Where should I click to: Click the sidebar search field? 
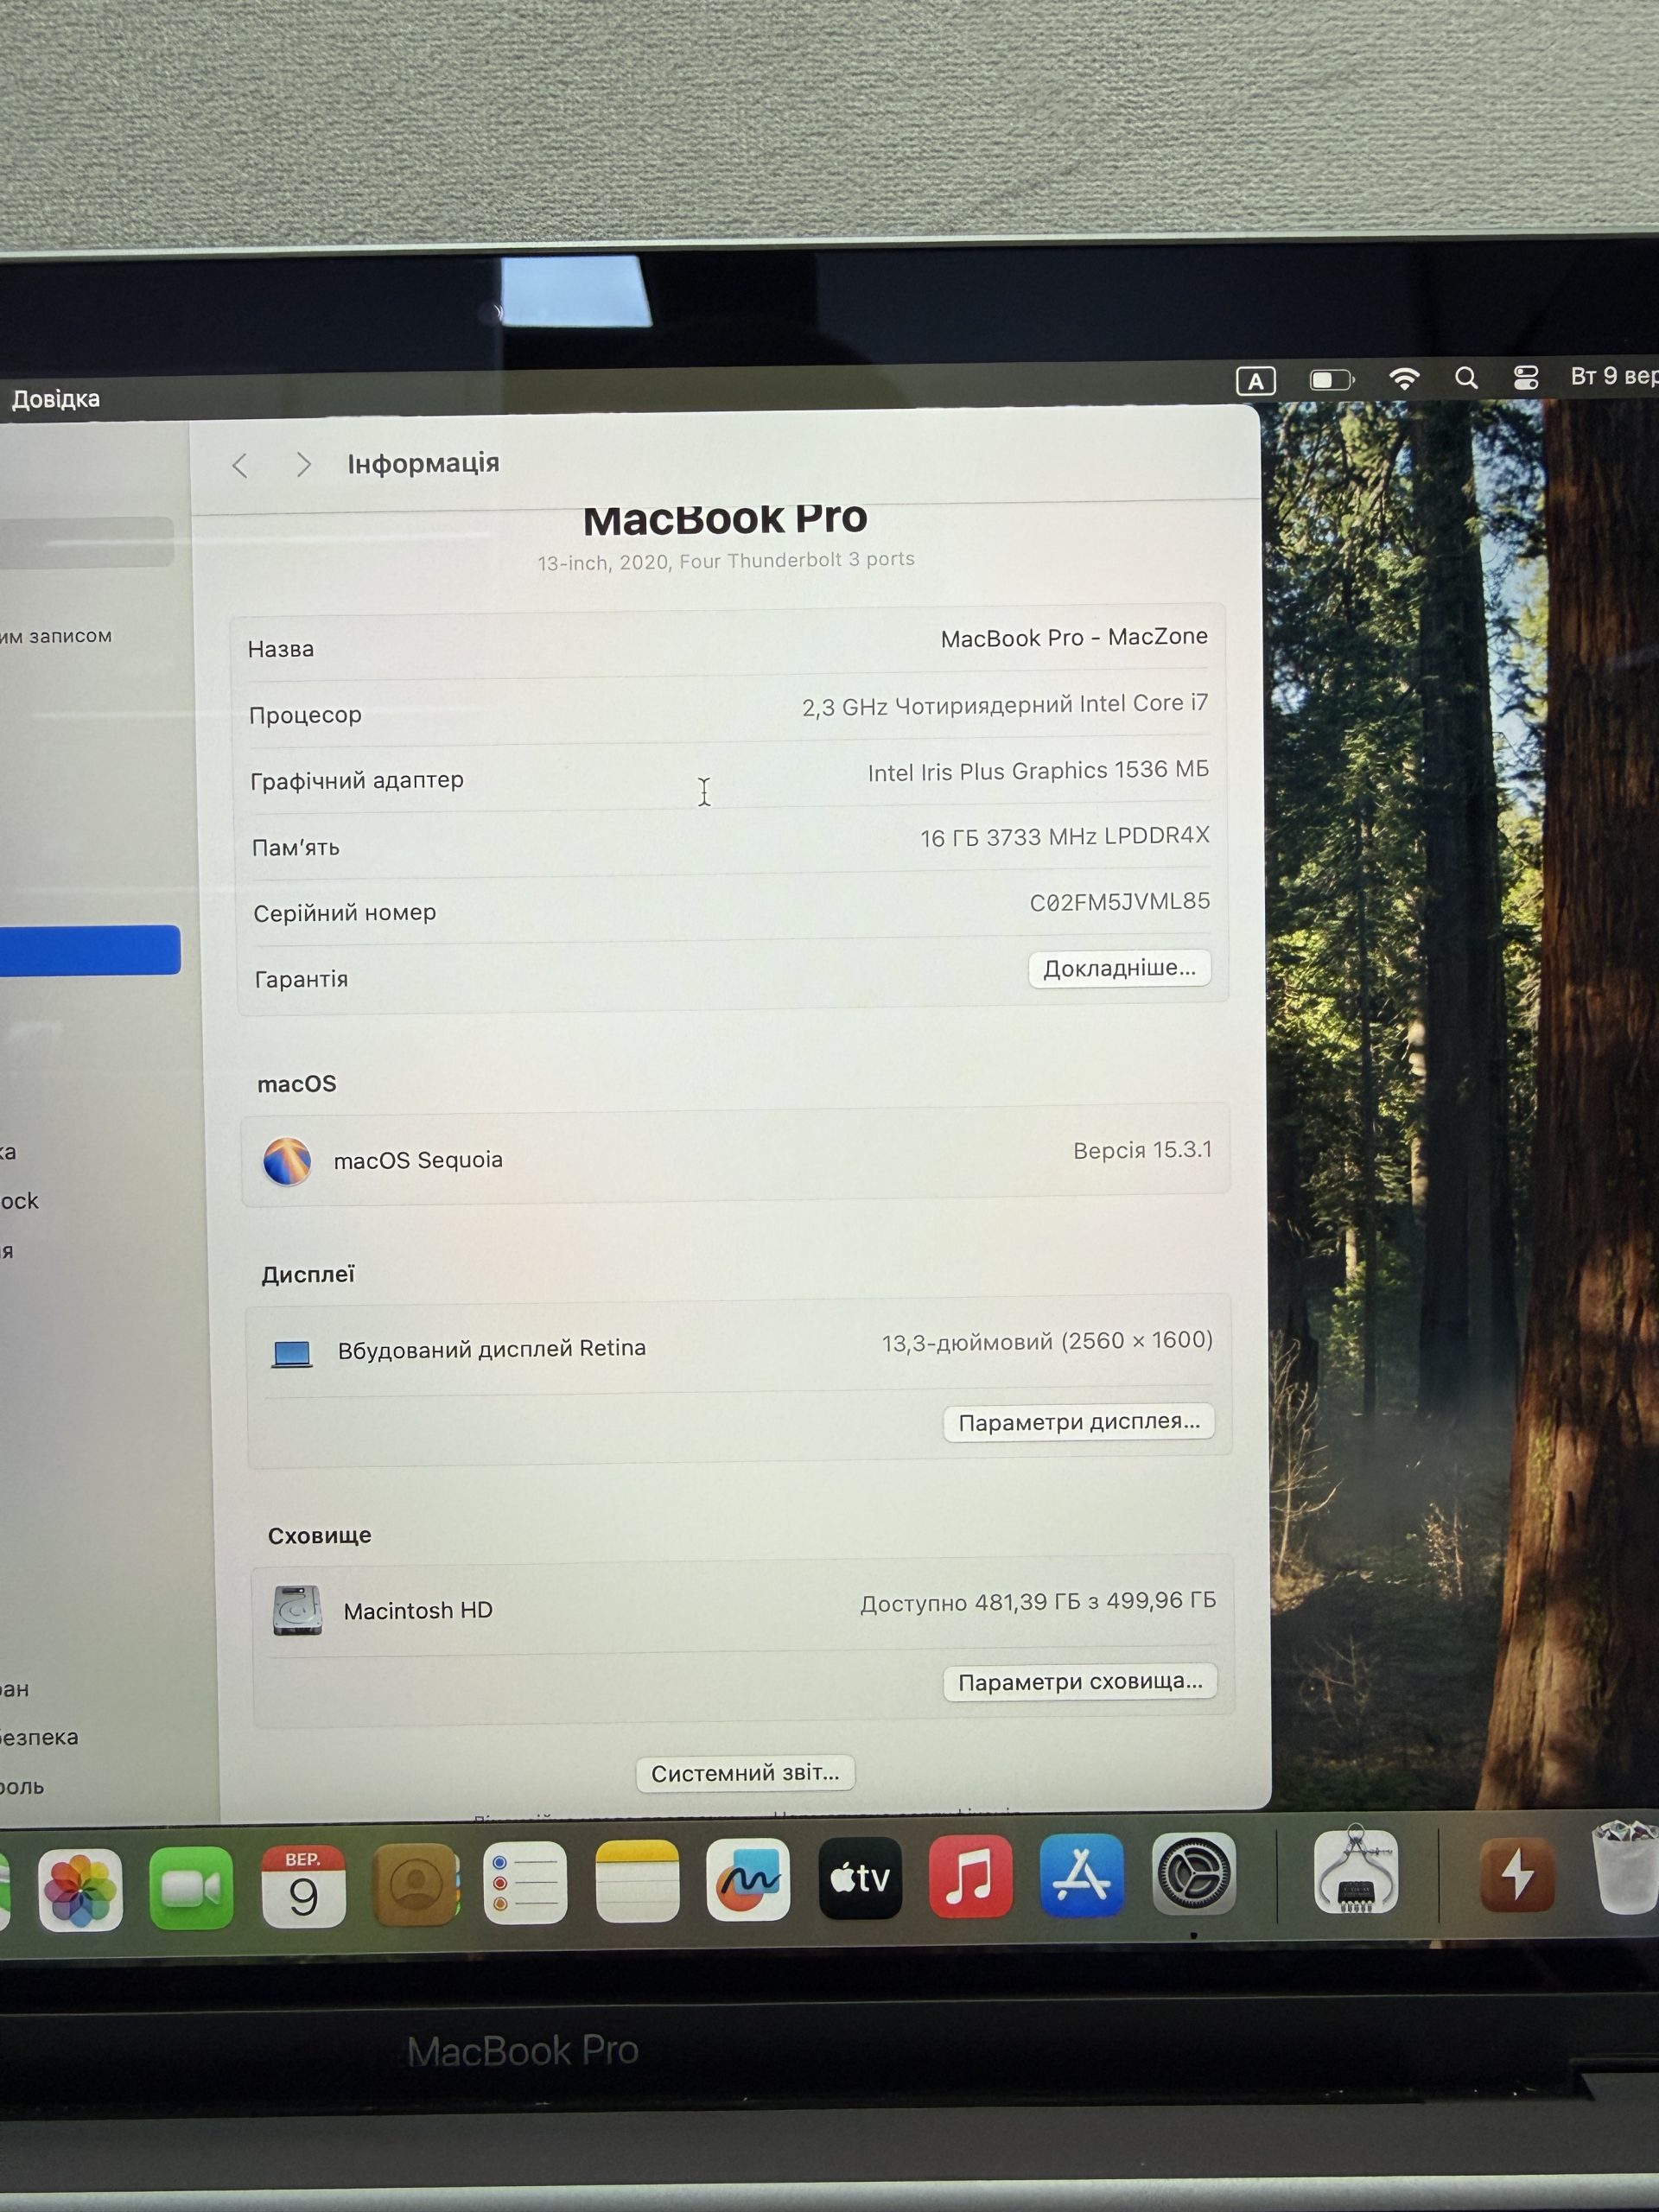point(87,542)
